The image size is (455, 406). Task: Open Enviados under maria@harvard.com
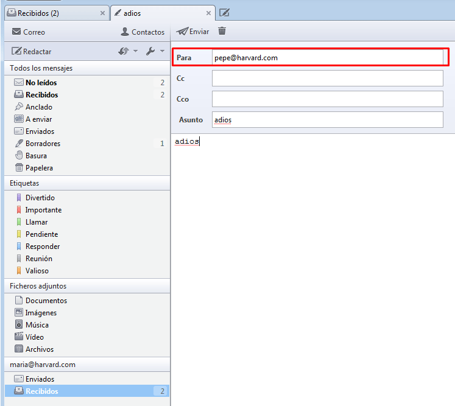click(40, 379)
